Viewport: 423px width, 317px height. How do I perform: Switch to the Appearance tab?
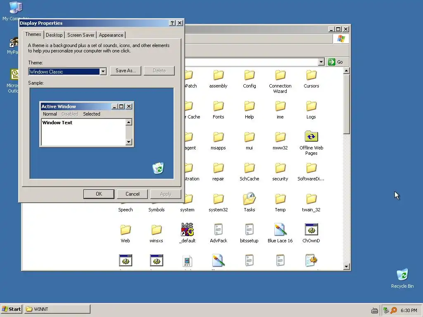tap(111, 35)
